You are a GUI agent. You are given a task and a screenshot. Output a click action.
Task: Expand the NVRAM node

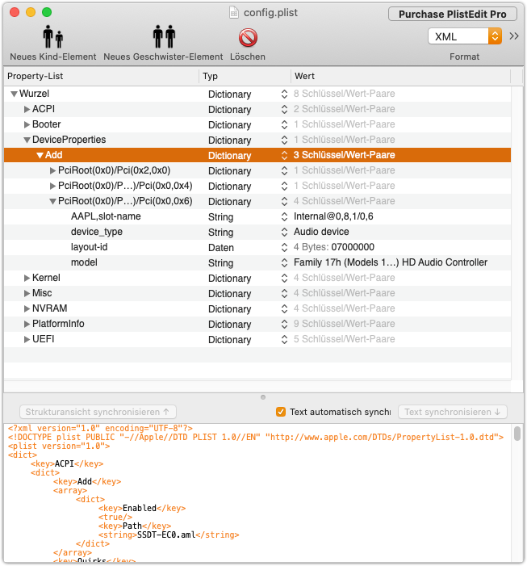click(x=27, y=308)
